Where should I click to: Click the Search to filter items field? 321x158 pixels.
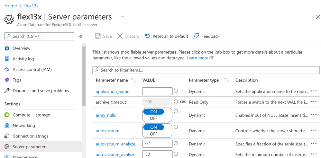(206, 70)
